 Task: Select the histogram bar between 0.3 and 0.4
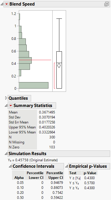(24, 67)
